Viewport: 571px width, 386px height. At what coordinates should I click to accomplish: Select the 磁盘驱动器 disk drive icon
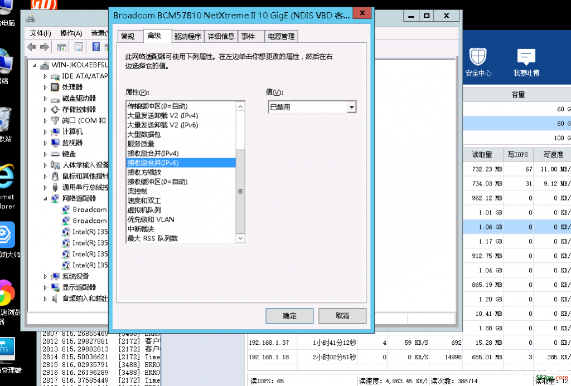[x=55, y=99]
